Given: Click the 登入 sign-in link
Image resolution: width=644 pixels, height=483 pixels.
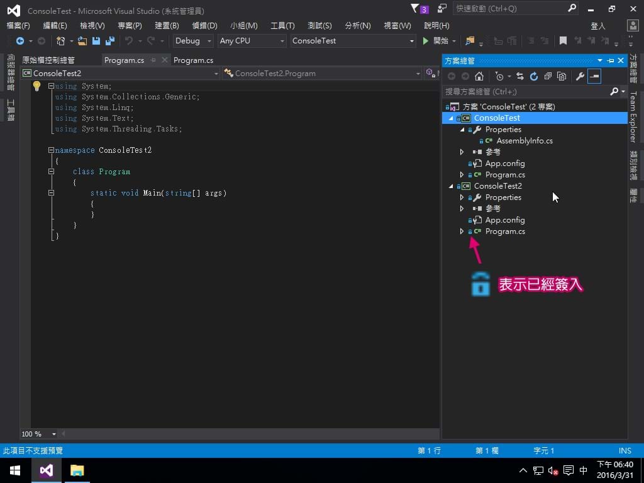Looking at the screenshot, I should click(597, 26).
